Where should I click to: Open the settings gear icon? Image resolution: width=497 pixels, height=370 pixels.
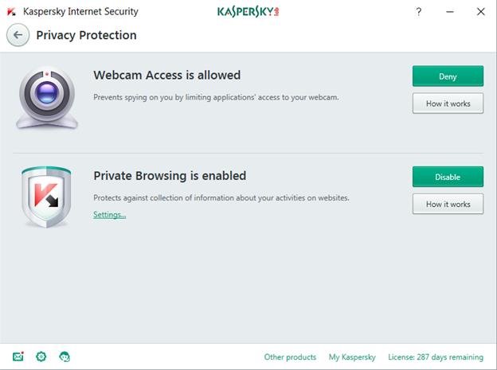click(41, 356)
